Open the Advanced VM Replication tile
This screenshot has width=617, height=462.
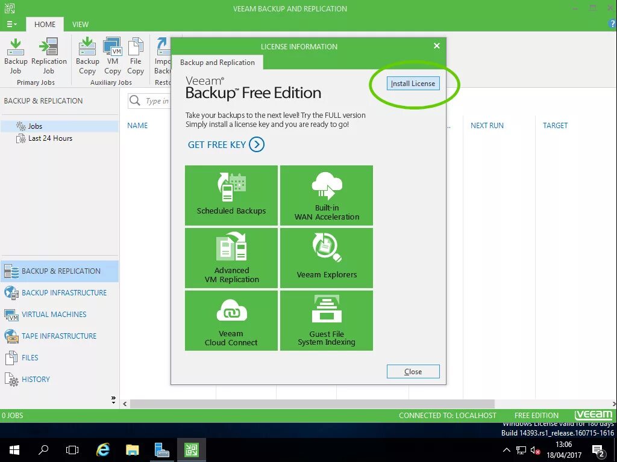tap(231, 257)
